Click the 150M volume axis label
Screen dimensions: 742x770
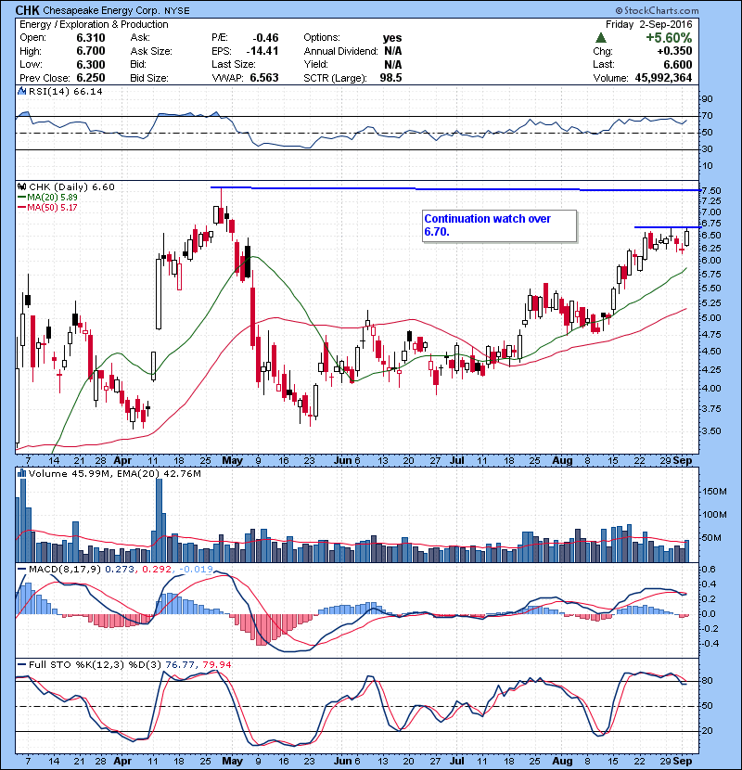pyautogui.click(x=714, y=492)
